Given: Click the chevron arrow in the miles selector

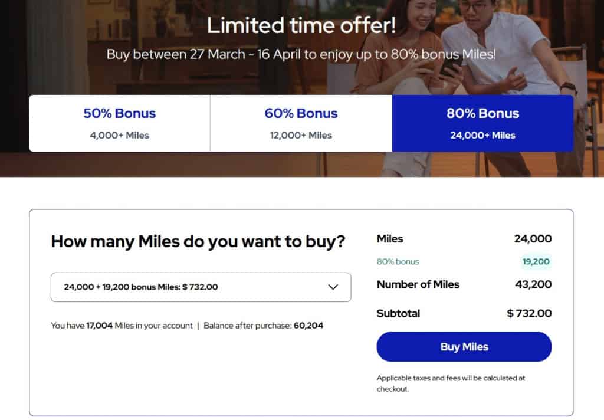Looking at the screenshot, I should point(333,287).
